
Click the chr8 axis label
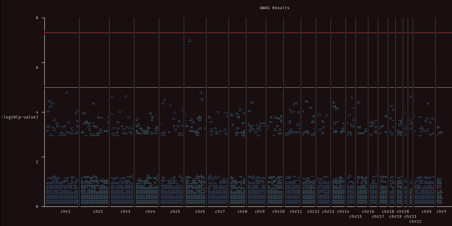[242, 212]
